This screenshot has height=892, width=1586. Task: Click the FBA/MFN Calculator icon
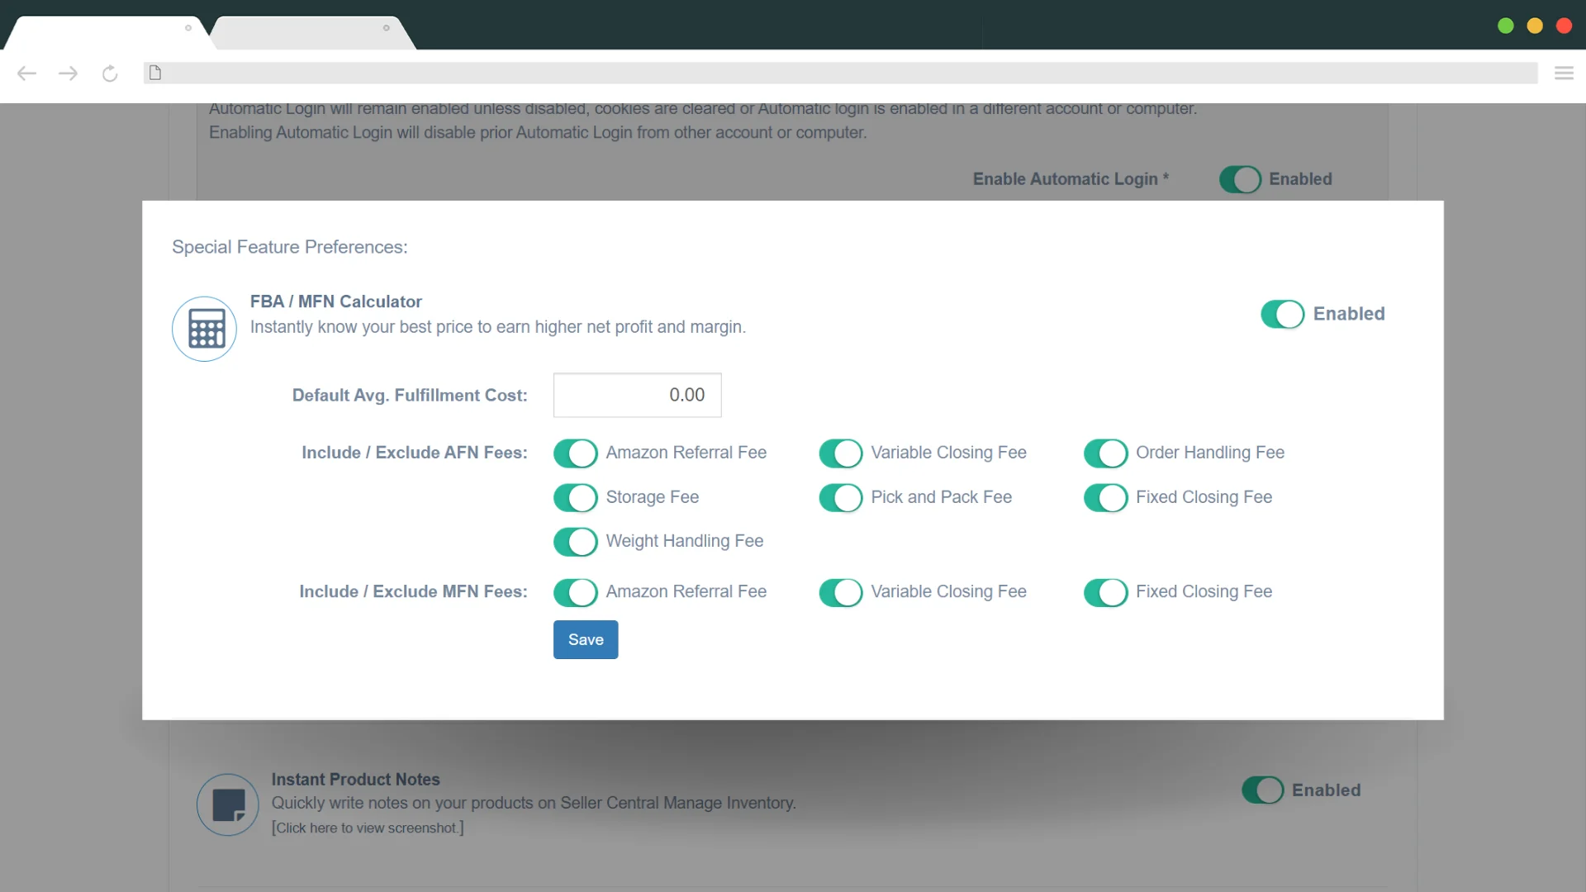pyautogui.click(x=204, y=328)
